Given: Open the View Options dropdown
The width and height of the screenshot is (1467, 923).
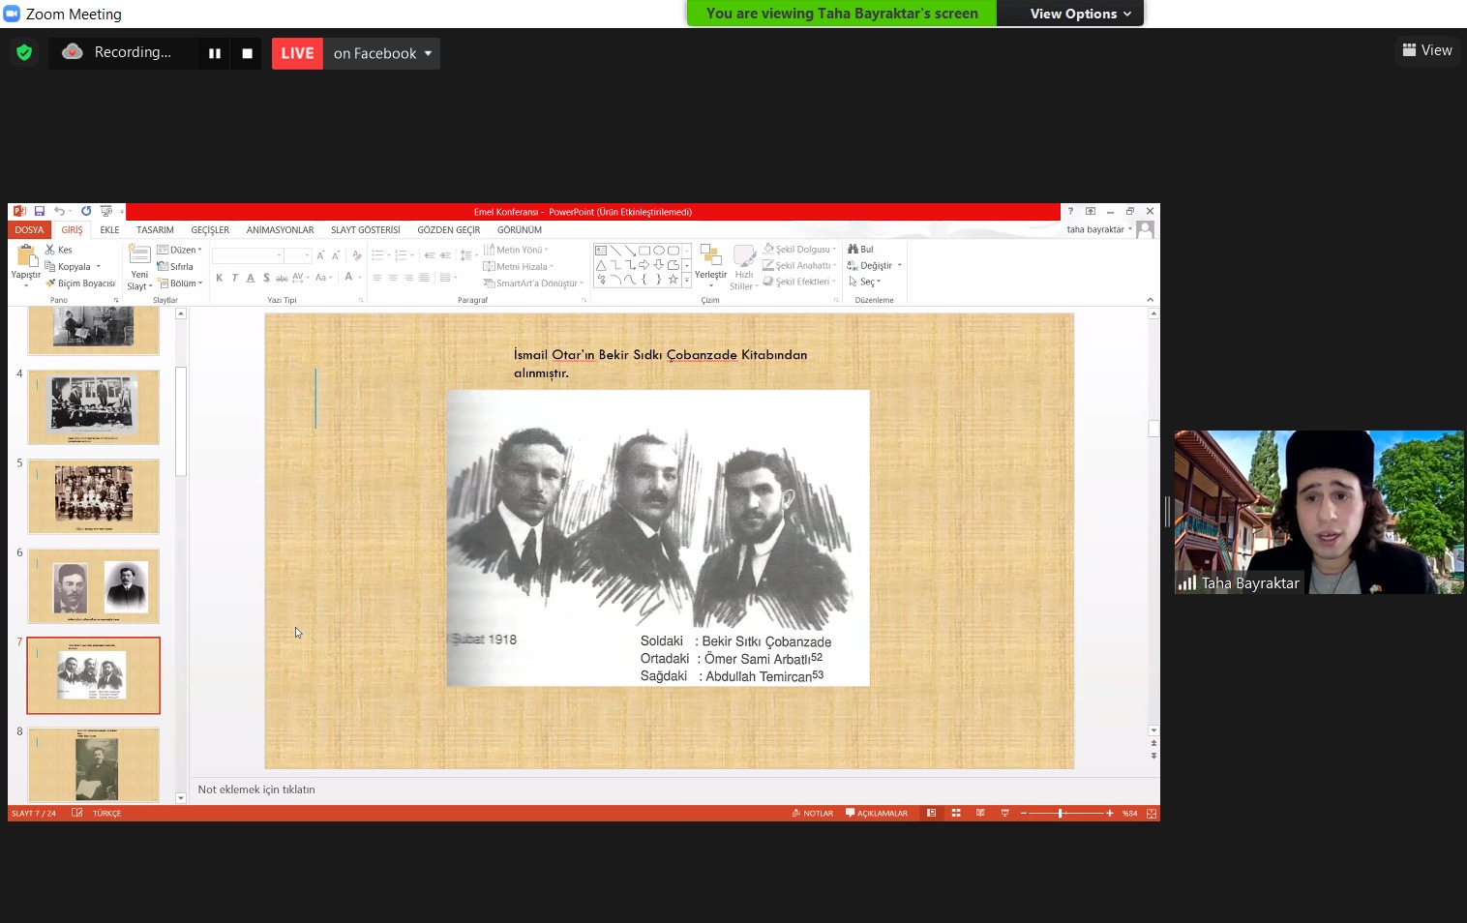Looking at the screenshot, I should click(1079, 14).
